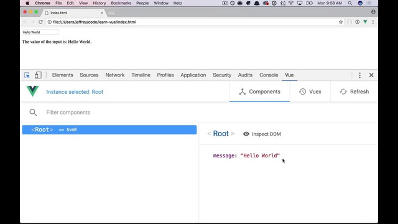Click the message "Hello World" data value
The height and width of the screenshot is (224, 398).
pos(260,156)
